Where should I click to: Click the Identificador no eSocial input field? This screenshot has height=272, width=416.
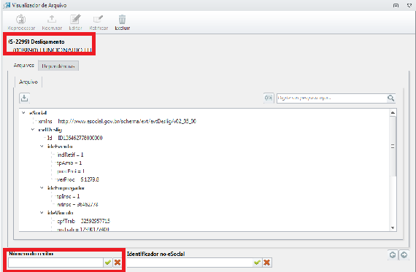(x=190, y=263)
